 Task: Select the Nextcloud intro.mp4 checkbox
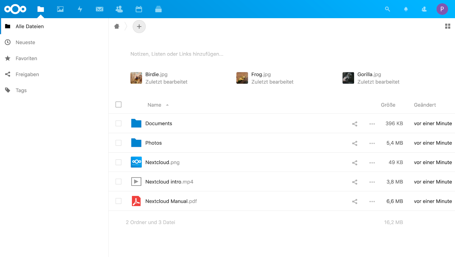(119, 182)
